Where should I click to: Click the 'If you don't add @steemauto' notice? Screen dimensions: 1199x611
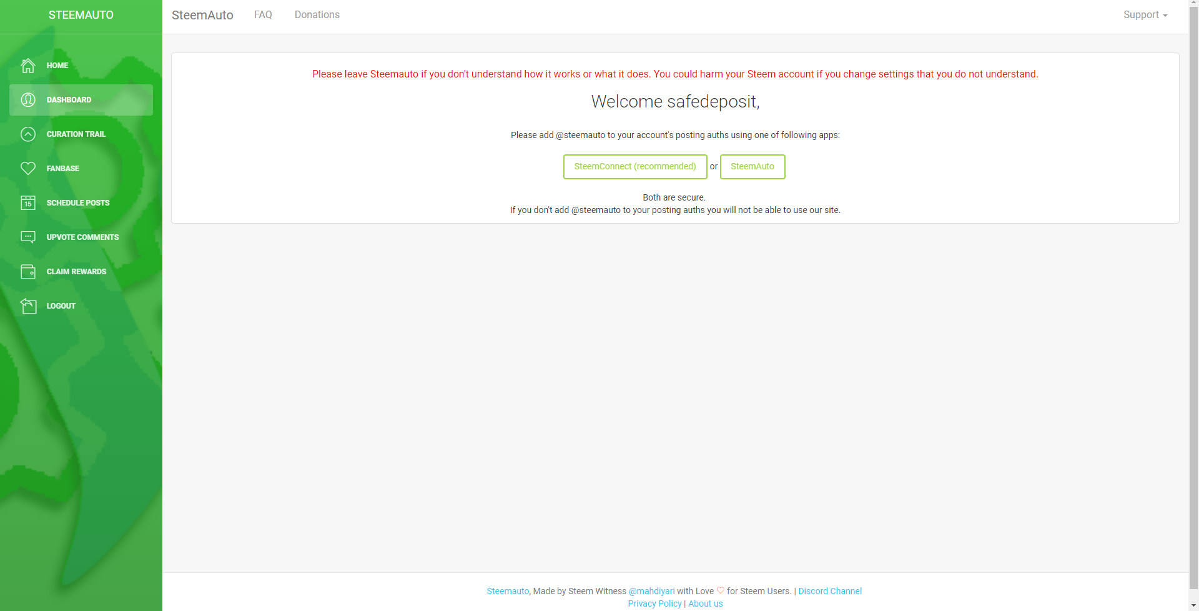pyautogui.click(x=675, y=210)
